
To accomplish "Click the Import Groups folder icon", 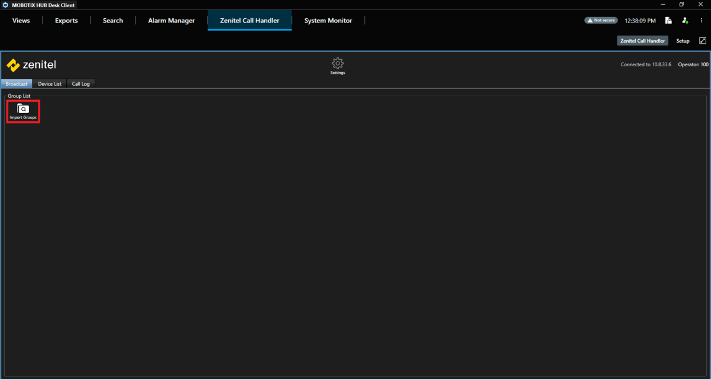I will tap(23, 109).
